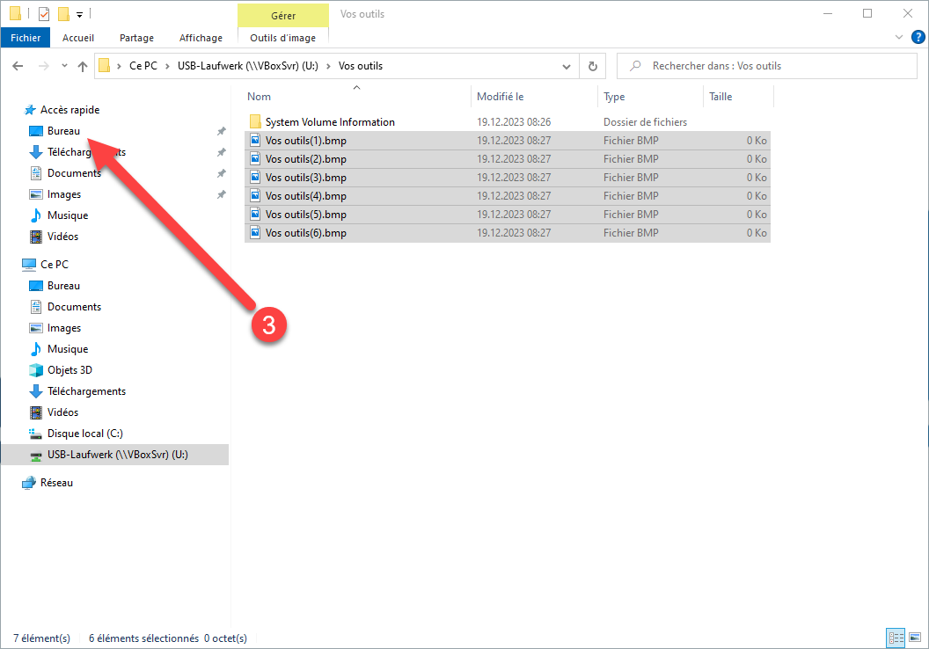Click Ce PC in the address bar
Screen dimensions: 929x649
[143, 66]
